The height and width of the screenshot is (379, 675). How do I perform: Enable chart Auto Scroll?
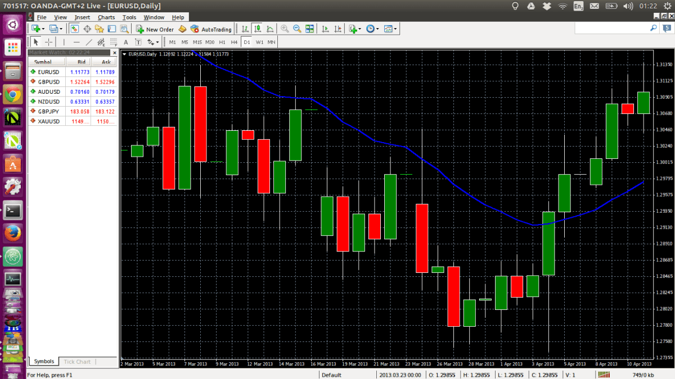point(326,28)
